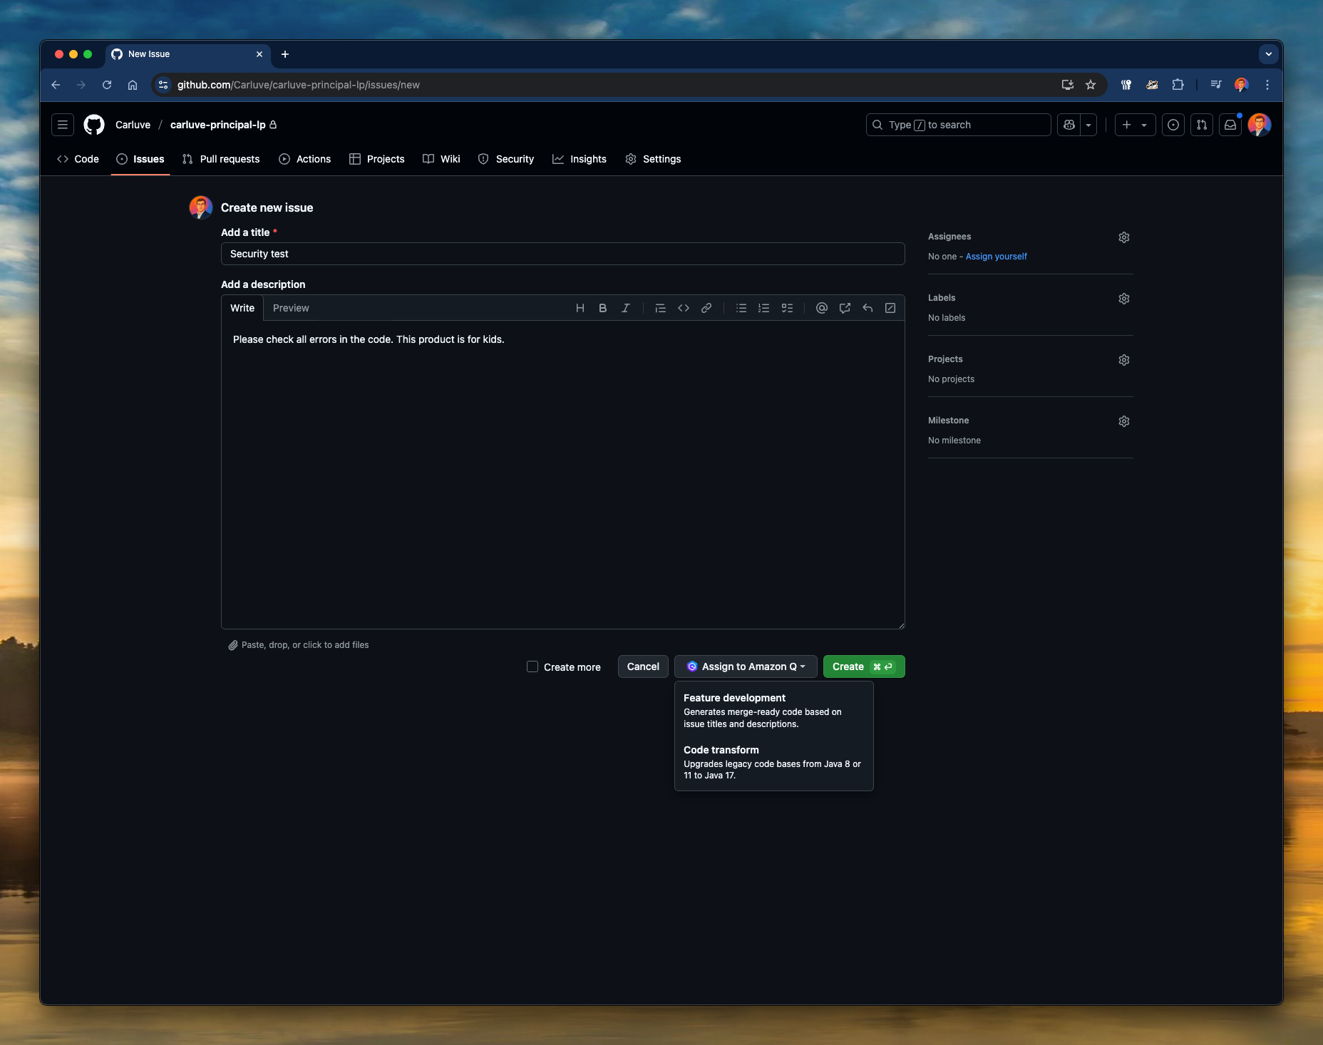Open the notifications inbox icon
This screenshot has height=1045, width=1323.
click(1230, 125)
